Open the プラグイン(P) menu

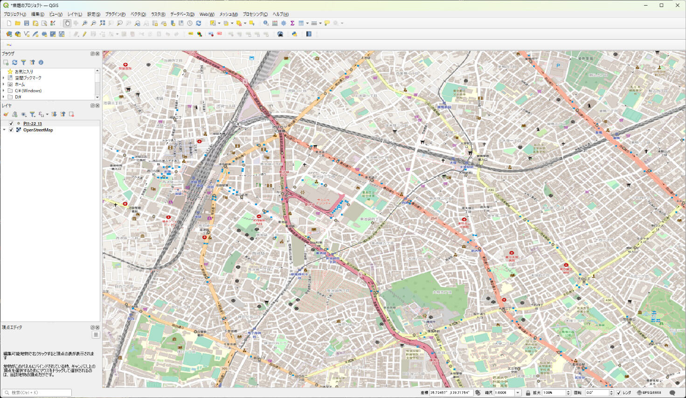(x=115, y=14)
